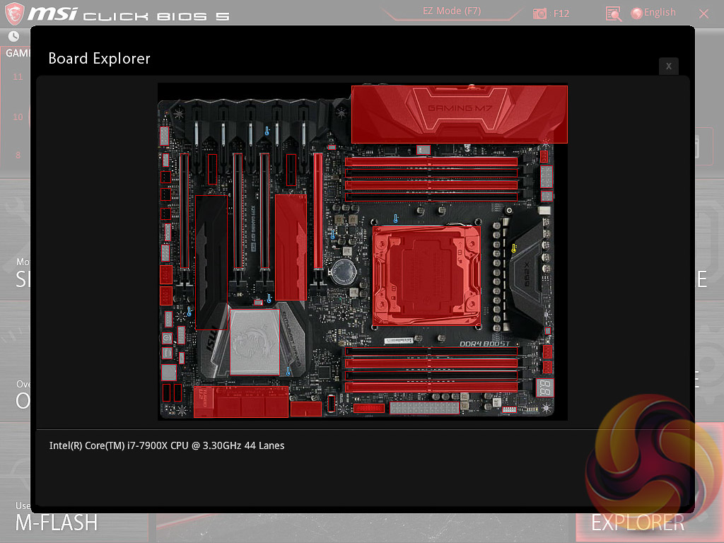The width and height of the screenshot is (724, 543).
Task: Select the leftmost long PCIe slot
Action: [x=184, y=211]
